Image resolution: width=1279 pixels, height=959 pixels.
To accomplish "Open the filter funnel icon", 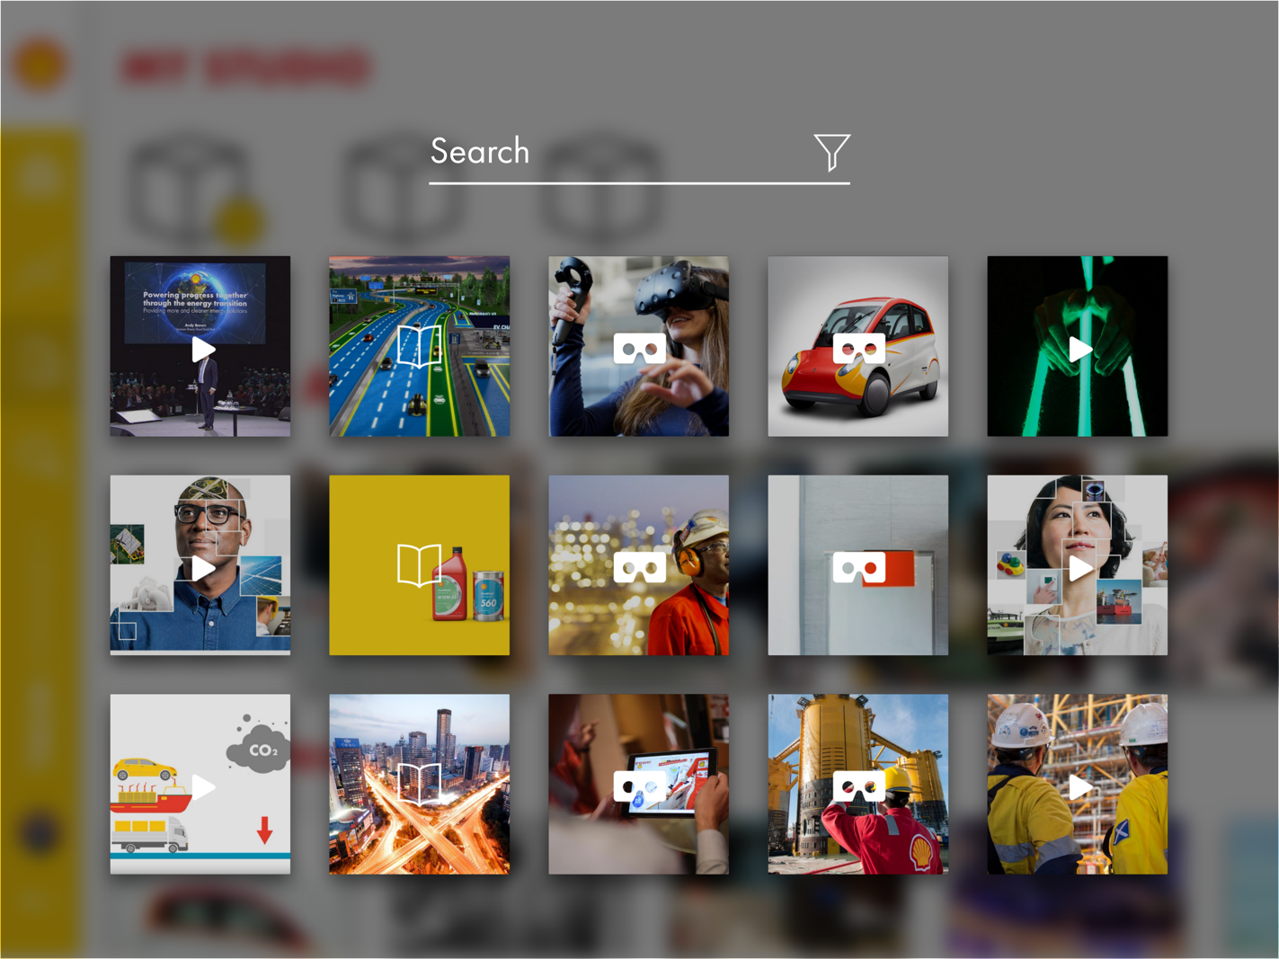I will tap(831, 152).
